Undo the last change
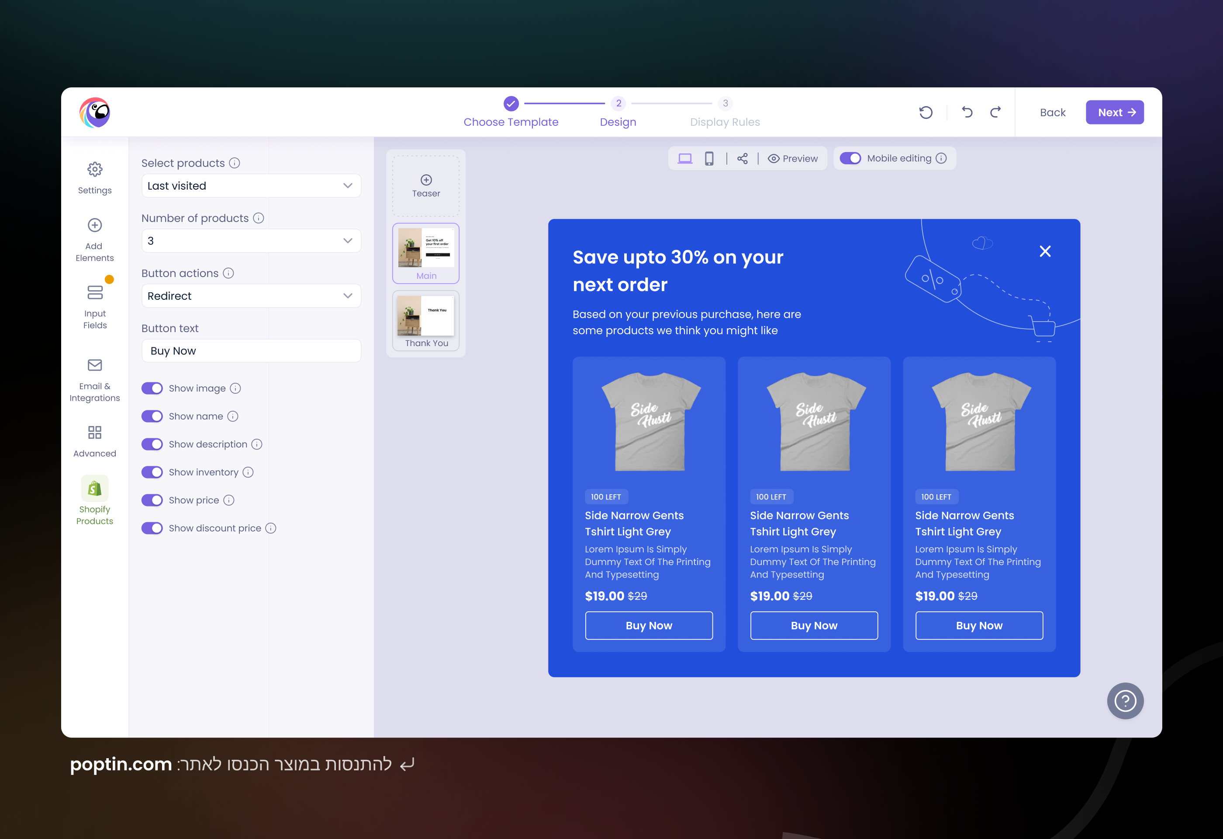Viewport: 1223px width, 839px height. click(x=967, y=112)
